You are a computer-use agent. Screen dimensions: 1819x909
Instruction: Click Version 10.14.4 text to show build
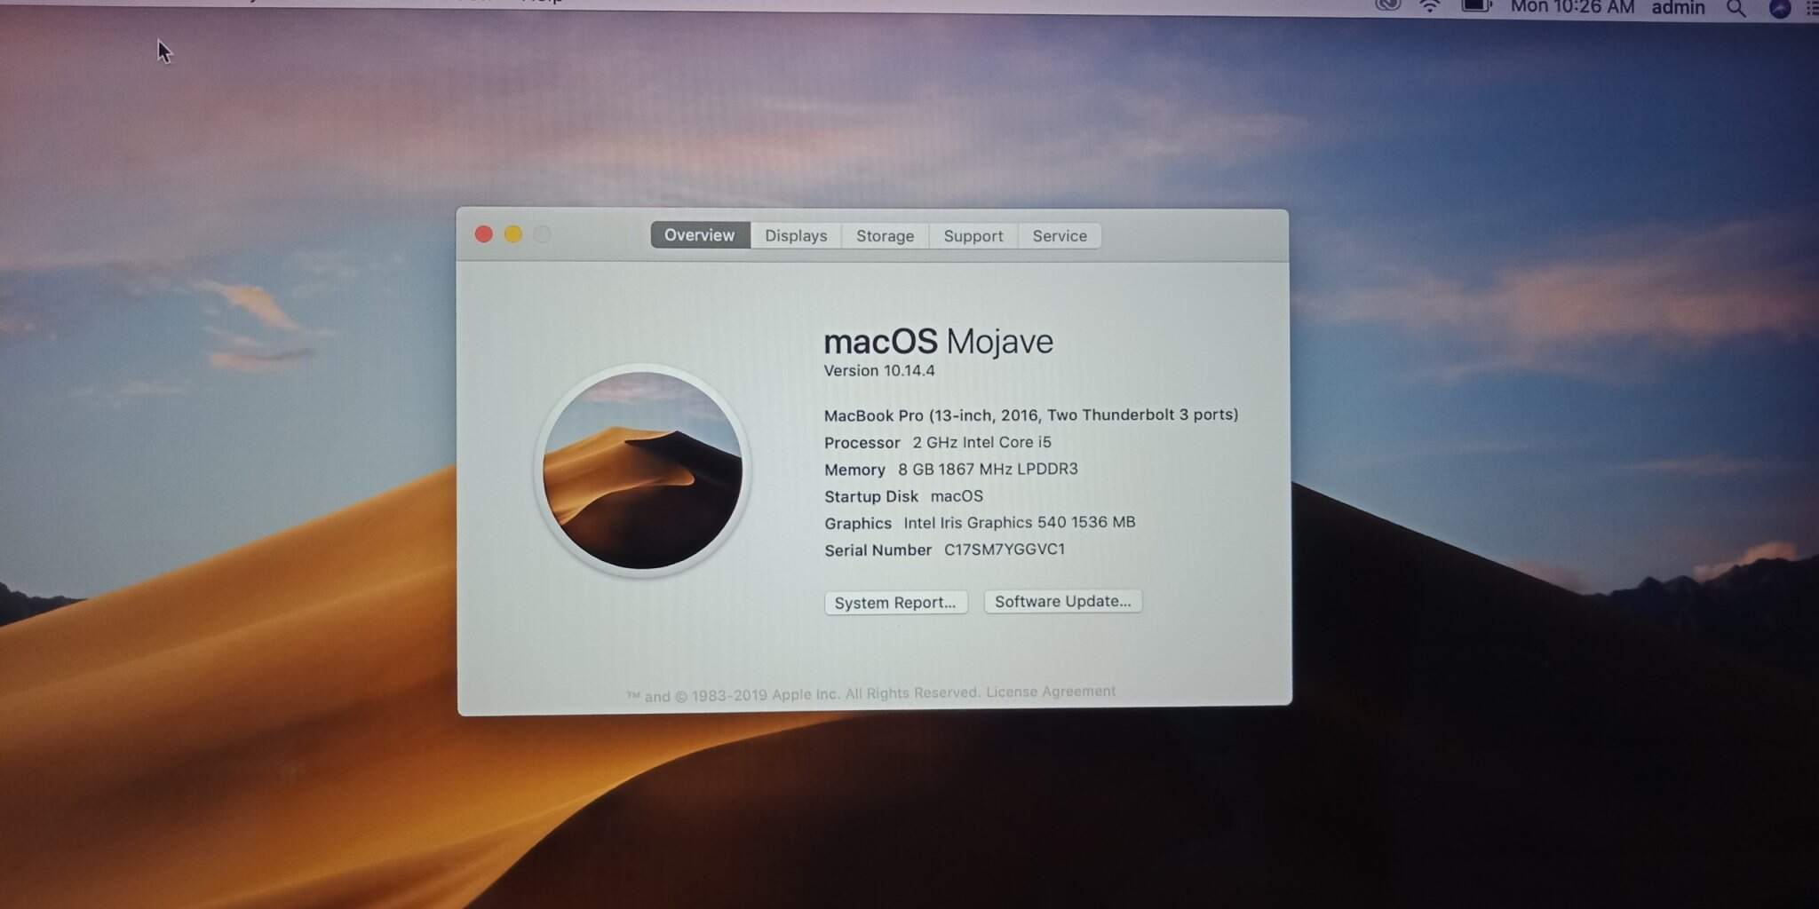[879, 371]
